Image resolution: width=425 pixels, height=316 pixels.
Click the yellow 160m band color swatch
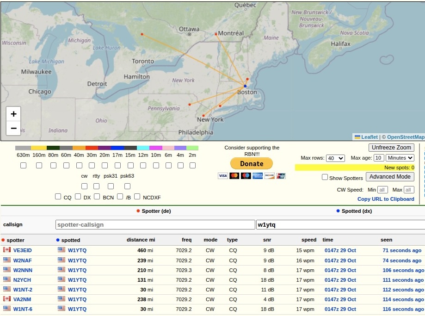click(39, 148)
